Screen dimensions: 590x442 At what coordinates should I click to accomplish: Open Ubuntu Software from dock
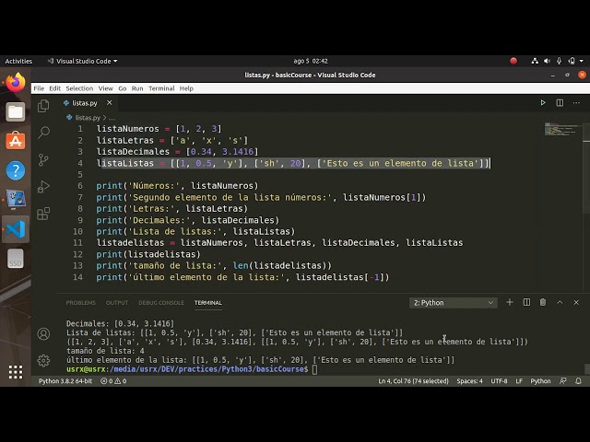click(16, 141)
